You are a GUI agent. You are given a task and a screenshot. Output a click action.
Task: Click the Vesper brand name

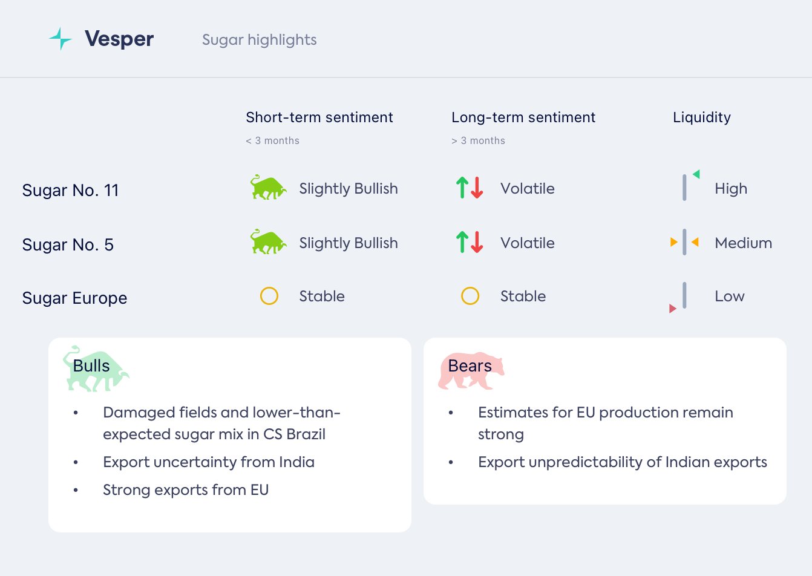(x=119, y=39)
